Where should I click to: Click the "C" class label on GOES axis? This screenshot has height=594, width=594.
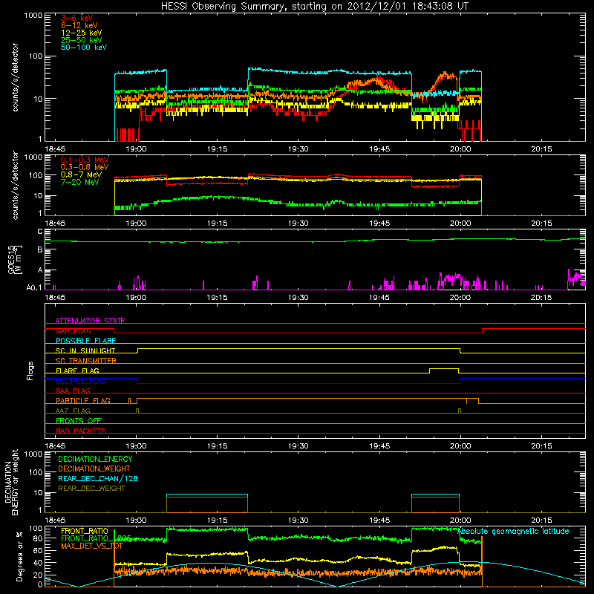(x=40, y=232)
